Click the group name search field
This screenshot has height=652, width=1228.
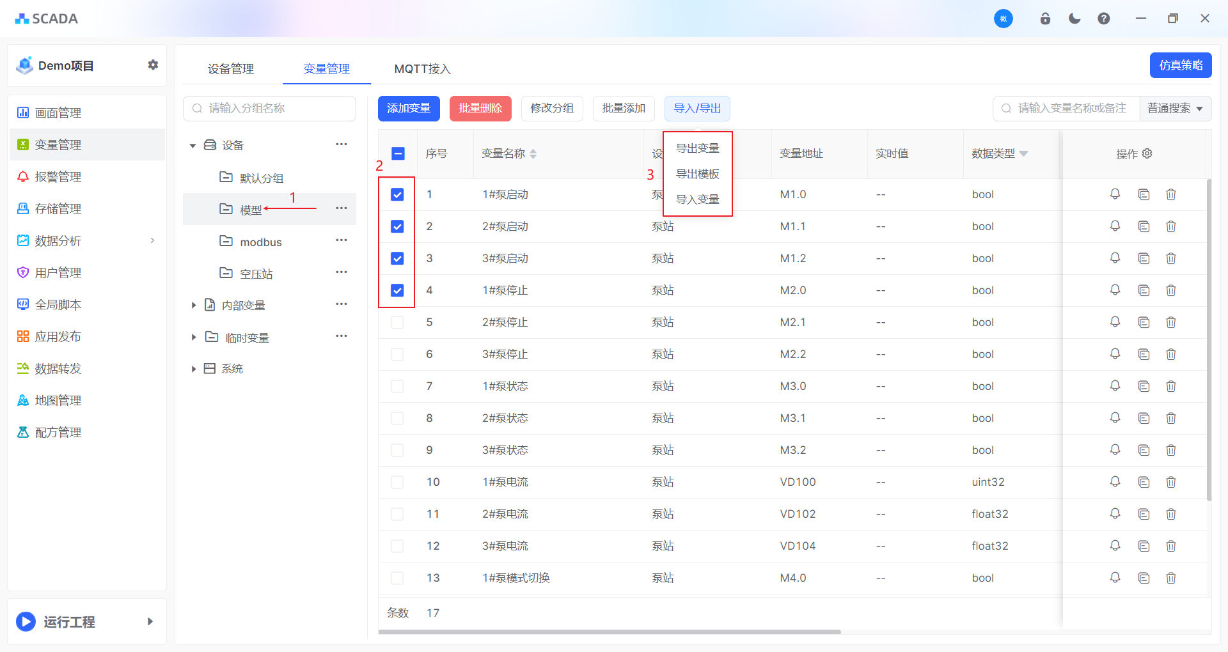pyautogui.click(x=270, y=109)
